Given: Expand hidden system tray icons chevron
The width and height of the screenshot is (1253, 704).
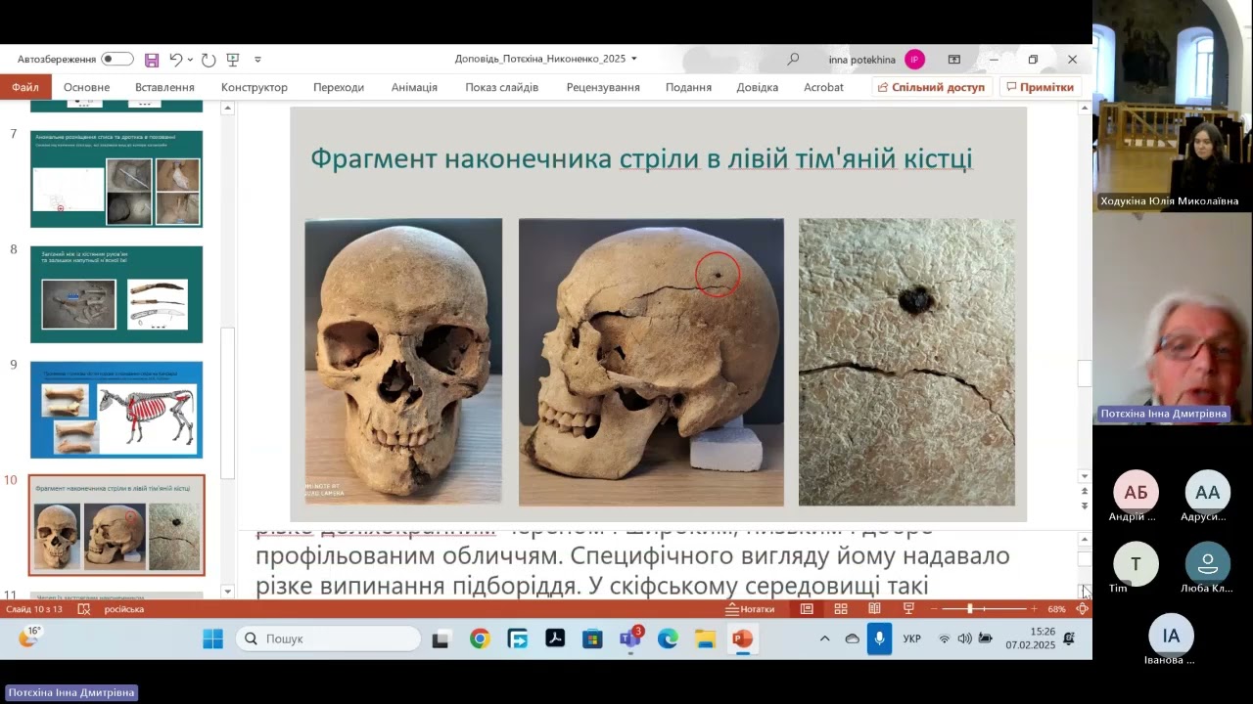Looking at the screenshot, I should coord(824,638).
